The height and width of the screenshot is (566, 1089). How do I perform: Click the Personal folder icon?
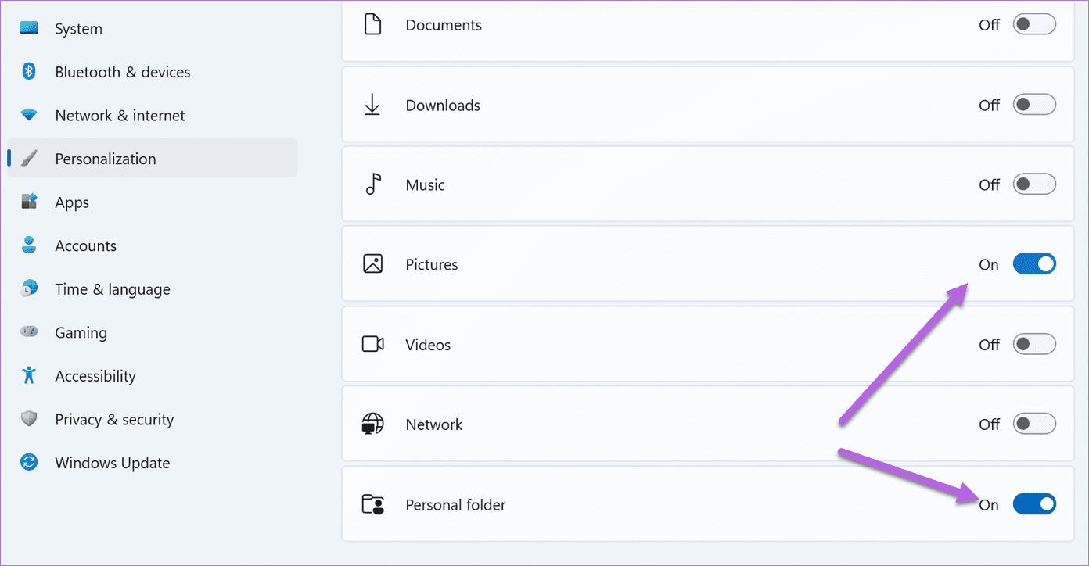373,504
